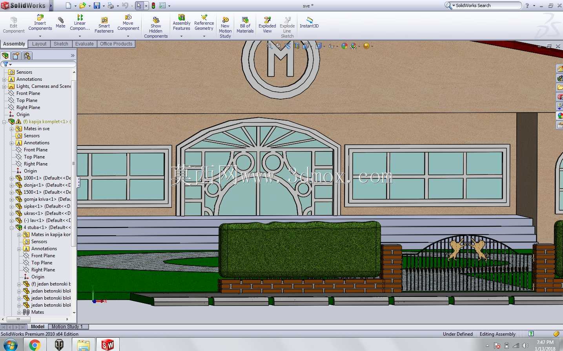Open the PropertyManager panel tab

click(16, 56)
